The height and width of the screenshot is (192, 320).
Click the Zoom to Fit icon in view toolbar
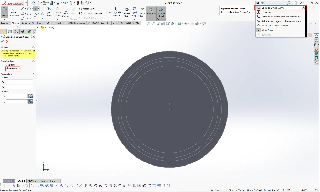click(149, 24)
